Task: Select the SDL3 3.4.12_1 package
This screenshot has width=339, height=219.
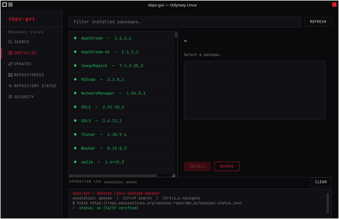Action: coord(122,121)
